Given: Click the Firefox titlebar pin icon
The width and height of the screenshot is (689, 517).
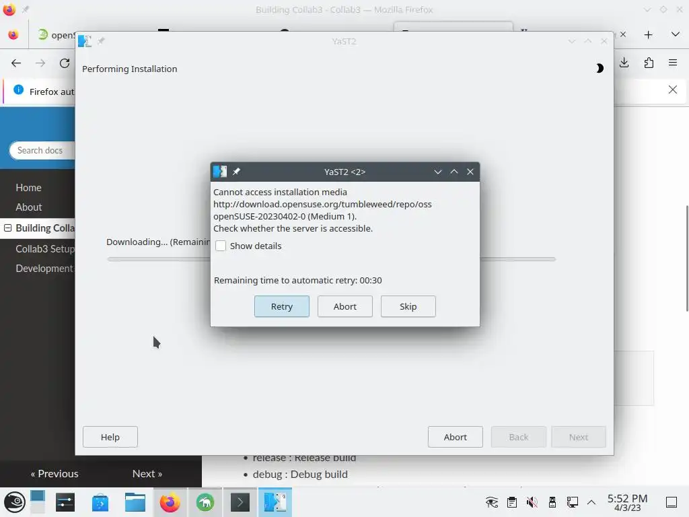Looking at the screenshot, I should click(26, 9).
